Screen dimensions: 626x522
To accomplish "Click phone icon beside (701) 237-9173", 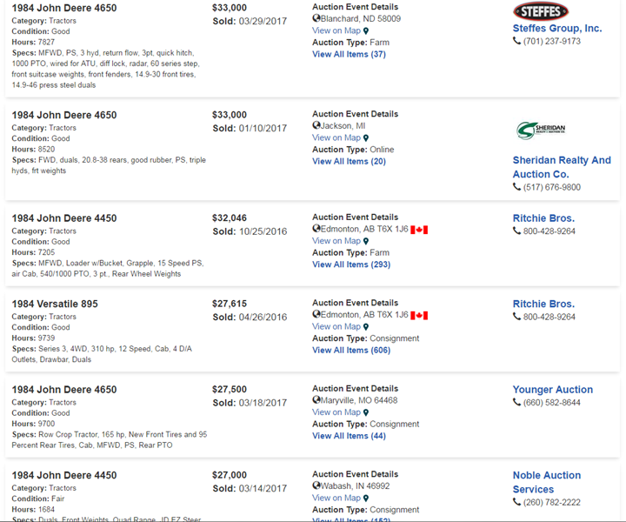I will click(x=516, y=41).
